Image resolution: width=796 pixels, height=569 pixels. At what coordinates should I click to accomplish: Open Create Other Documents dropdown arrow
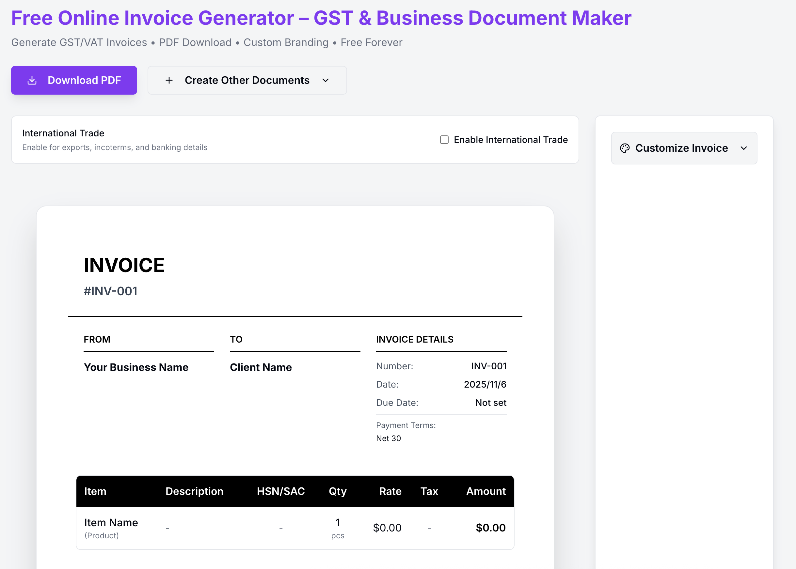[x=326, y=80]
